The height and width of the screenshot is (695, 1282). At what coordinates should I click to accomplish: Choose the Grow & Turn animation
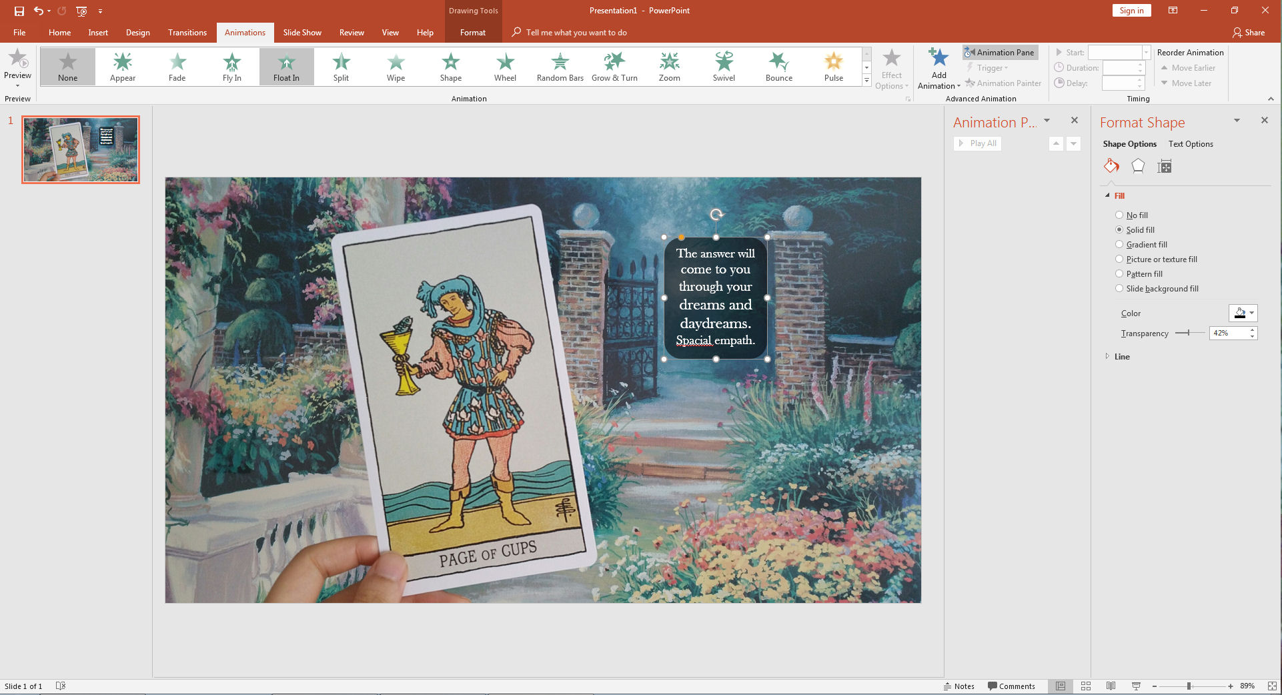tap(614, 67)
